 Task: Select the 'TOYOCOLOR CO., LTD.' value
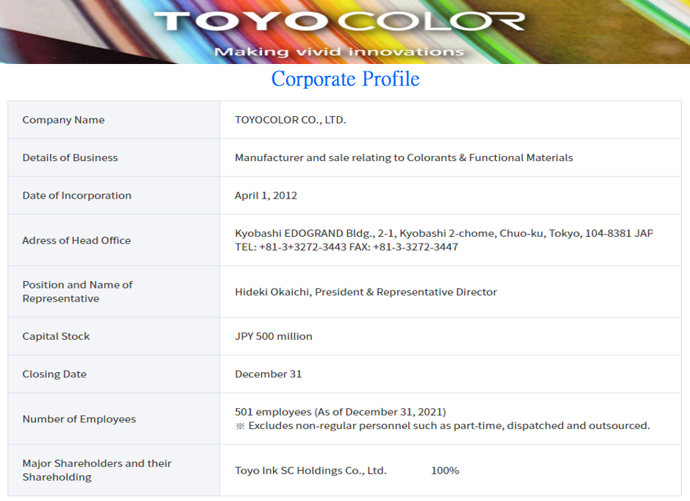click(x=291, y=120)
